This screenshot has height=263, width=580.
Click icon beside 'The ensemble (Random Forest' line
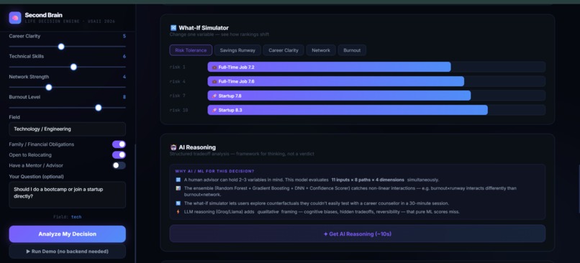tap(178, 188)
